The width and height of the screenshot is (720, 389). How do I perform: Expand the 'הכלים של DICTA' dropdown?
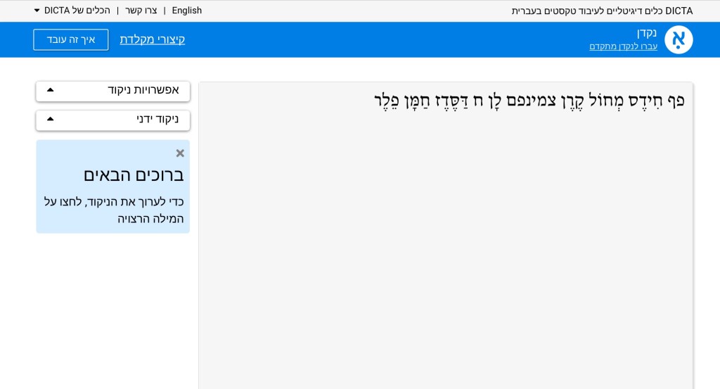click(72, 11)
